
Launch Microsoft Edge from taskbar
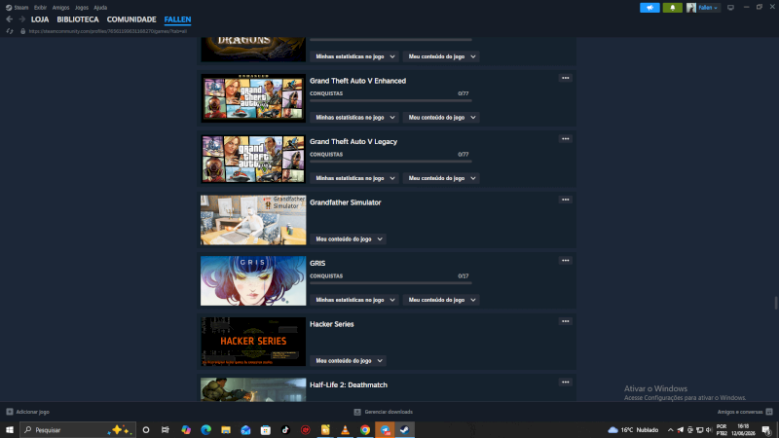coord(205,430)
